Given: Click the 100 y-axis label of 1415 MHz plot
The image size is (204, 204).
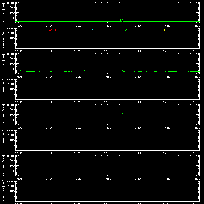Looking at the screenshot, I should tap(12, 89).
